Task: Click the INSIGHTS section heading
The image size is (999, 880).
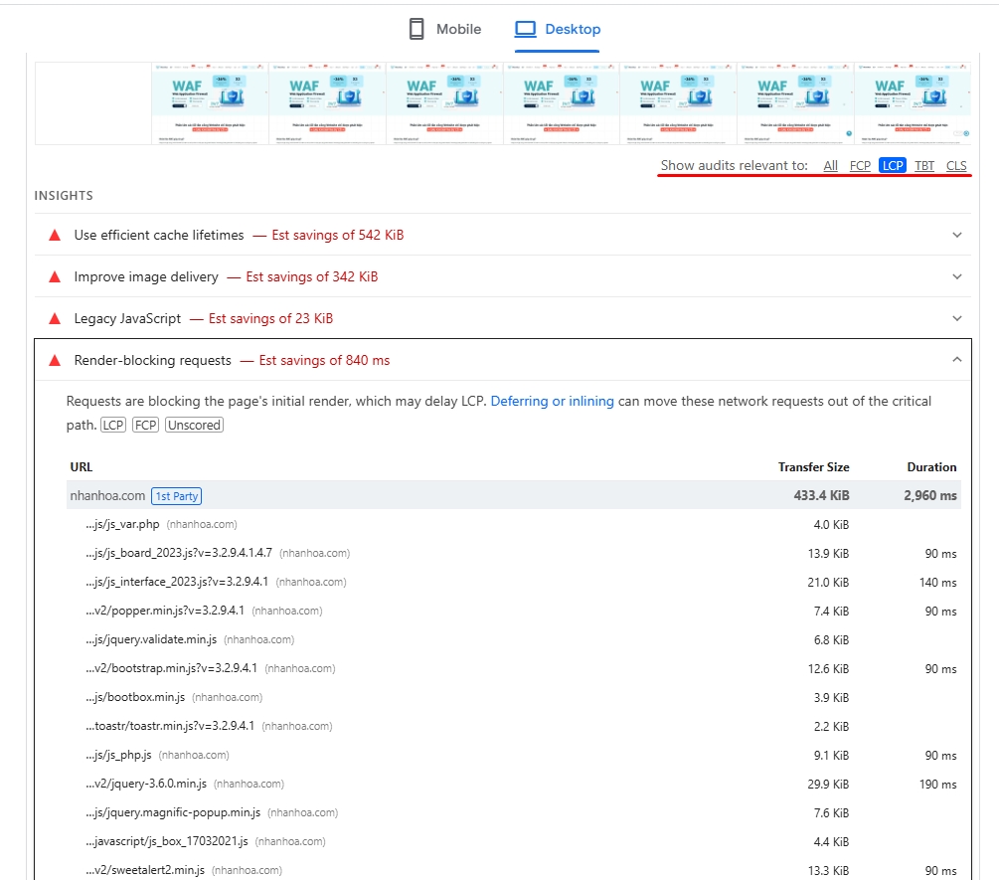Action: [x=64, y=196]
